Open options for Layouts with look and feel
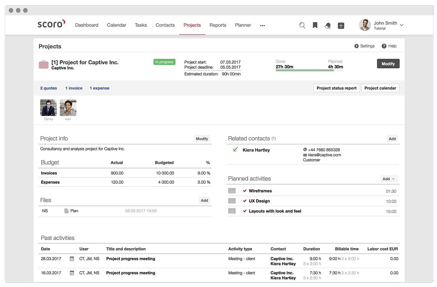 coord(232,211)
